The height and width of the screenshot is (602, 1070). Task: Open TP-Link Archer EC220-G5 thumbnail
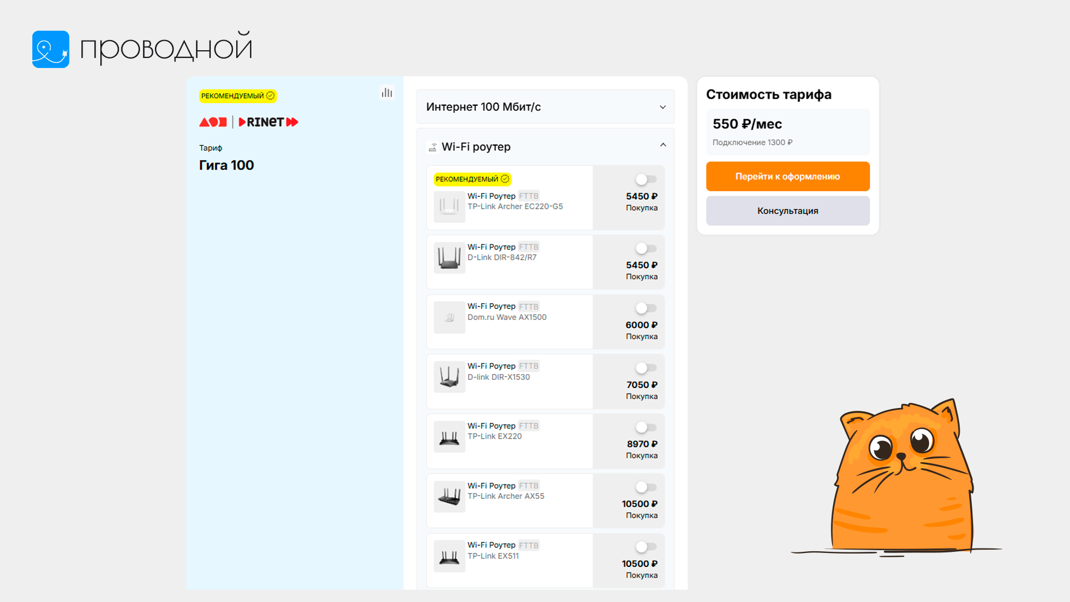point(450,207)
